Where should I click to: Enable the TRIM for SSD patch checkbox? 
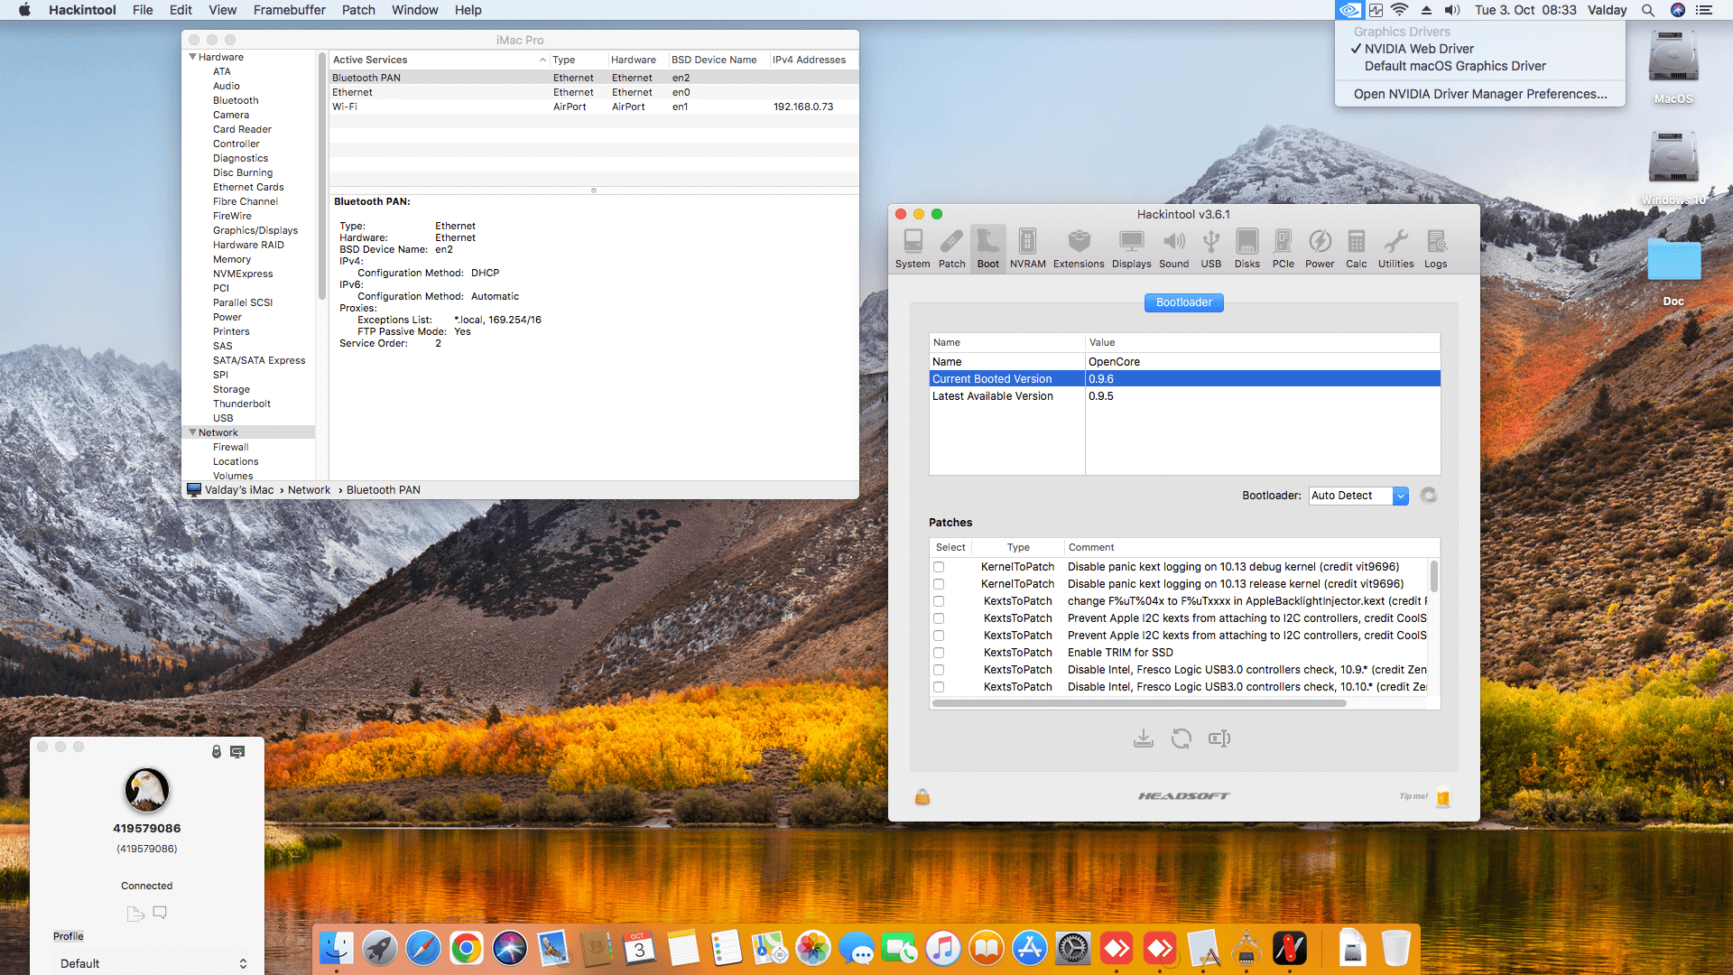click(939, 653)
